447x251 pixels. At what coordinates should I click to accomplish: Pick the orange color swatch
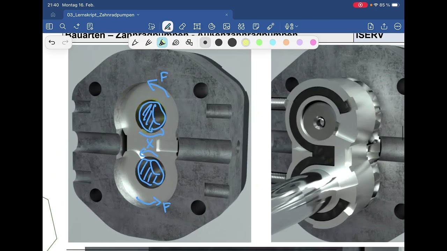pos(286,42)
